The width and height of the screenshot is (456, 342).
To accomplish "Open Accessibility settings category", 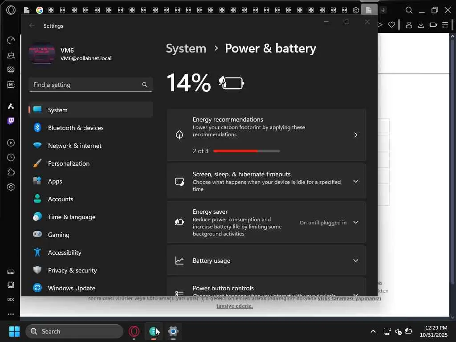I will pyautogui.click(x=91, y=252).
